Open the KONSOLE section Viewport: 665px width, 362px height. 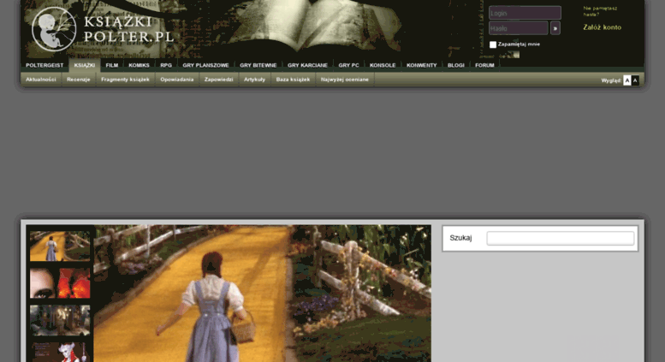[x=383, y=65]
